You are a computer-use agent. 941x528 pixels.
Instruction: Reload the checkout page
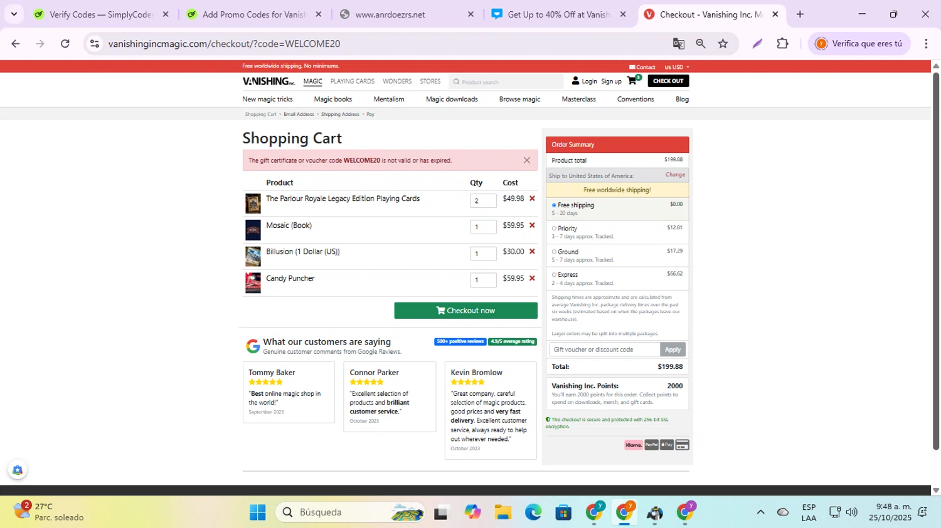[65, 43]
